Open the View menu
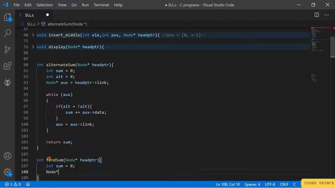This screenshot has height=188, width=335. [x=62, y=5]
